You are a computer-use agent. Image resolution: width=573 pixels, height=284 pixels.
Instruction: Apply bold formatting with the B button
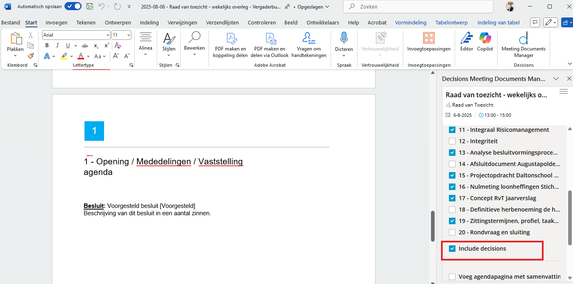coord(47,46)
